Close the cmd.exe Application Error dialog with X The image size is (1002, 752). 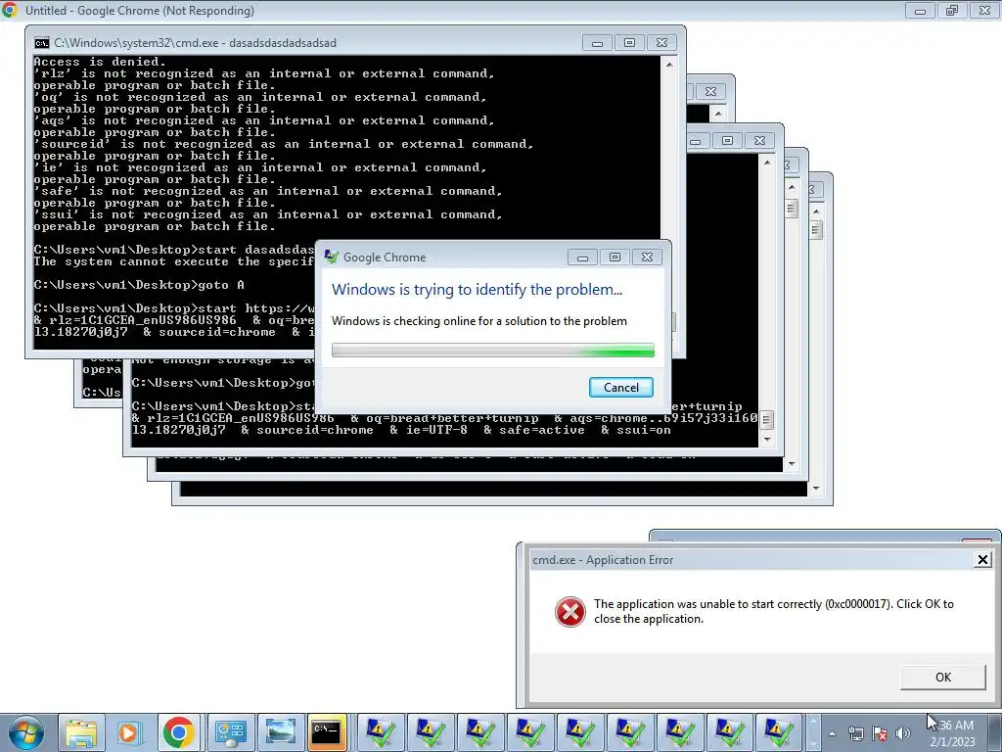(982, 560)
